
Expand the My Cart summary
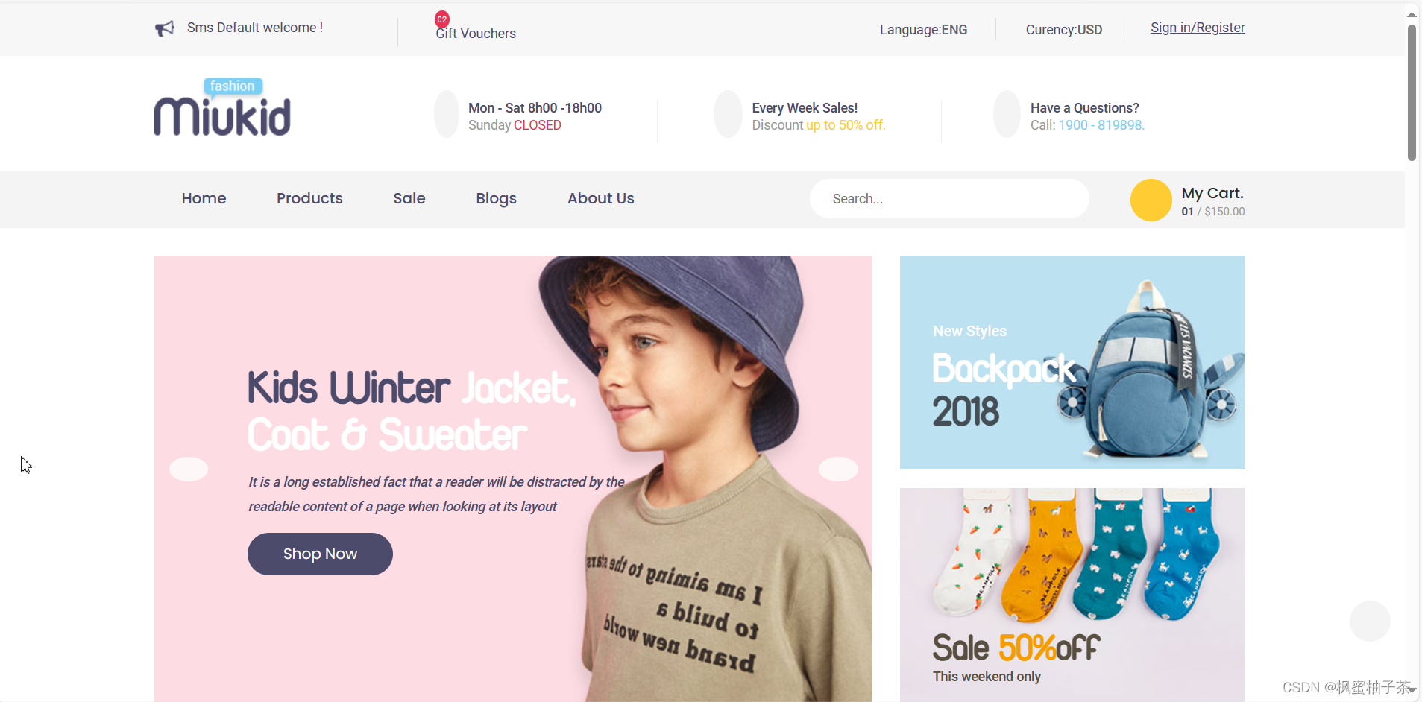(x=1212, y=201)
